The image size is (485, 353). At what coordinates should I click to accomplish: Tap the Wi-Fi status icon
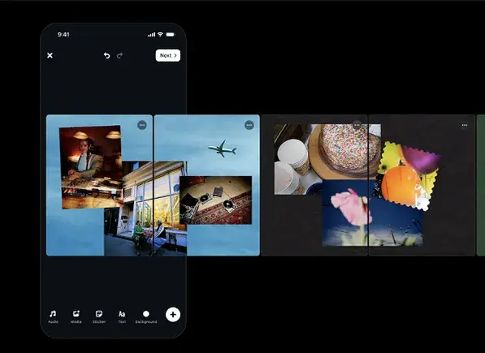[x=160, y=35]
